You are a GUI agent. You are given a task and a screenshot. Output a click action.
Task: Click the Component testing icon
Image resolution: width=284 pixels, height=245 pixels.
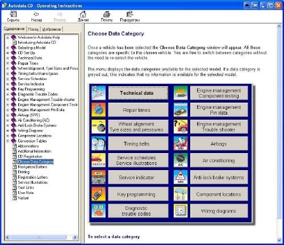181,93
